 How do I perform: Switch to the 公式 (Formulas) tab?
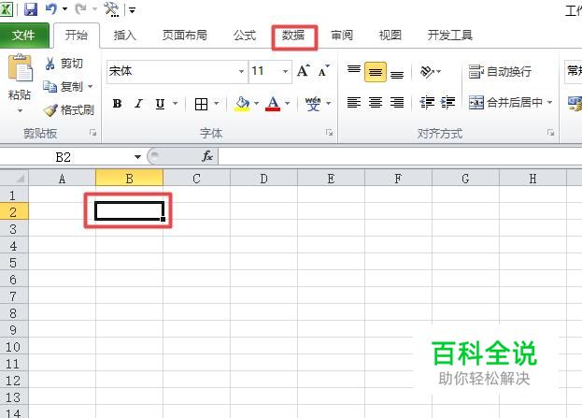244,36
